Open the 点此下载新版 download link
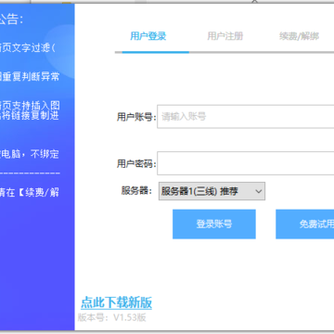This screenshot has width=334, height=334. [x=116, y=302]
